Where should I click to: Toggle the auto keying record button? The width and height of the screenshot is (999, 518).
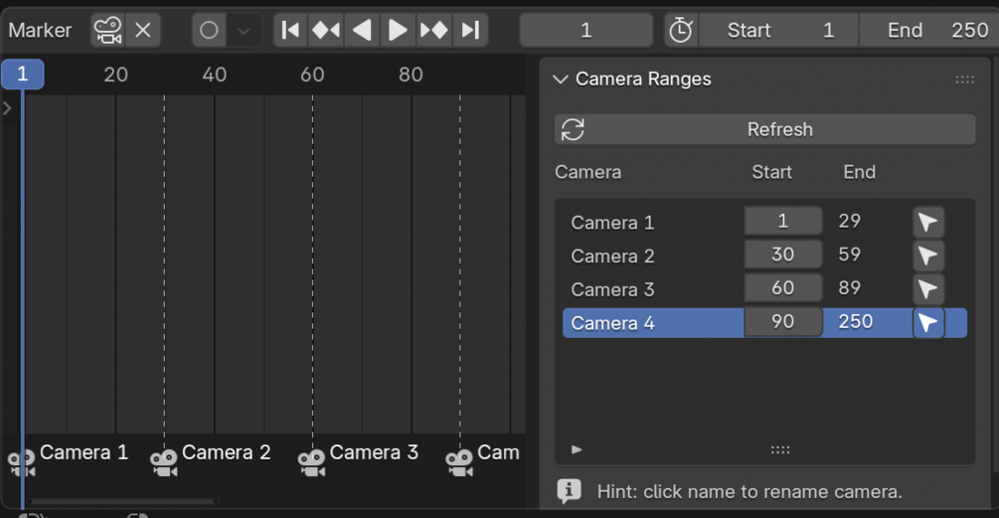click(209, 30)
